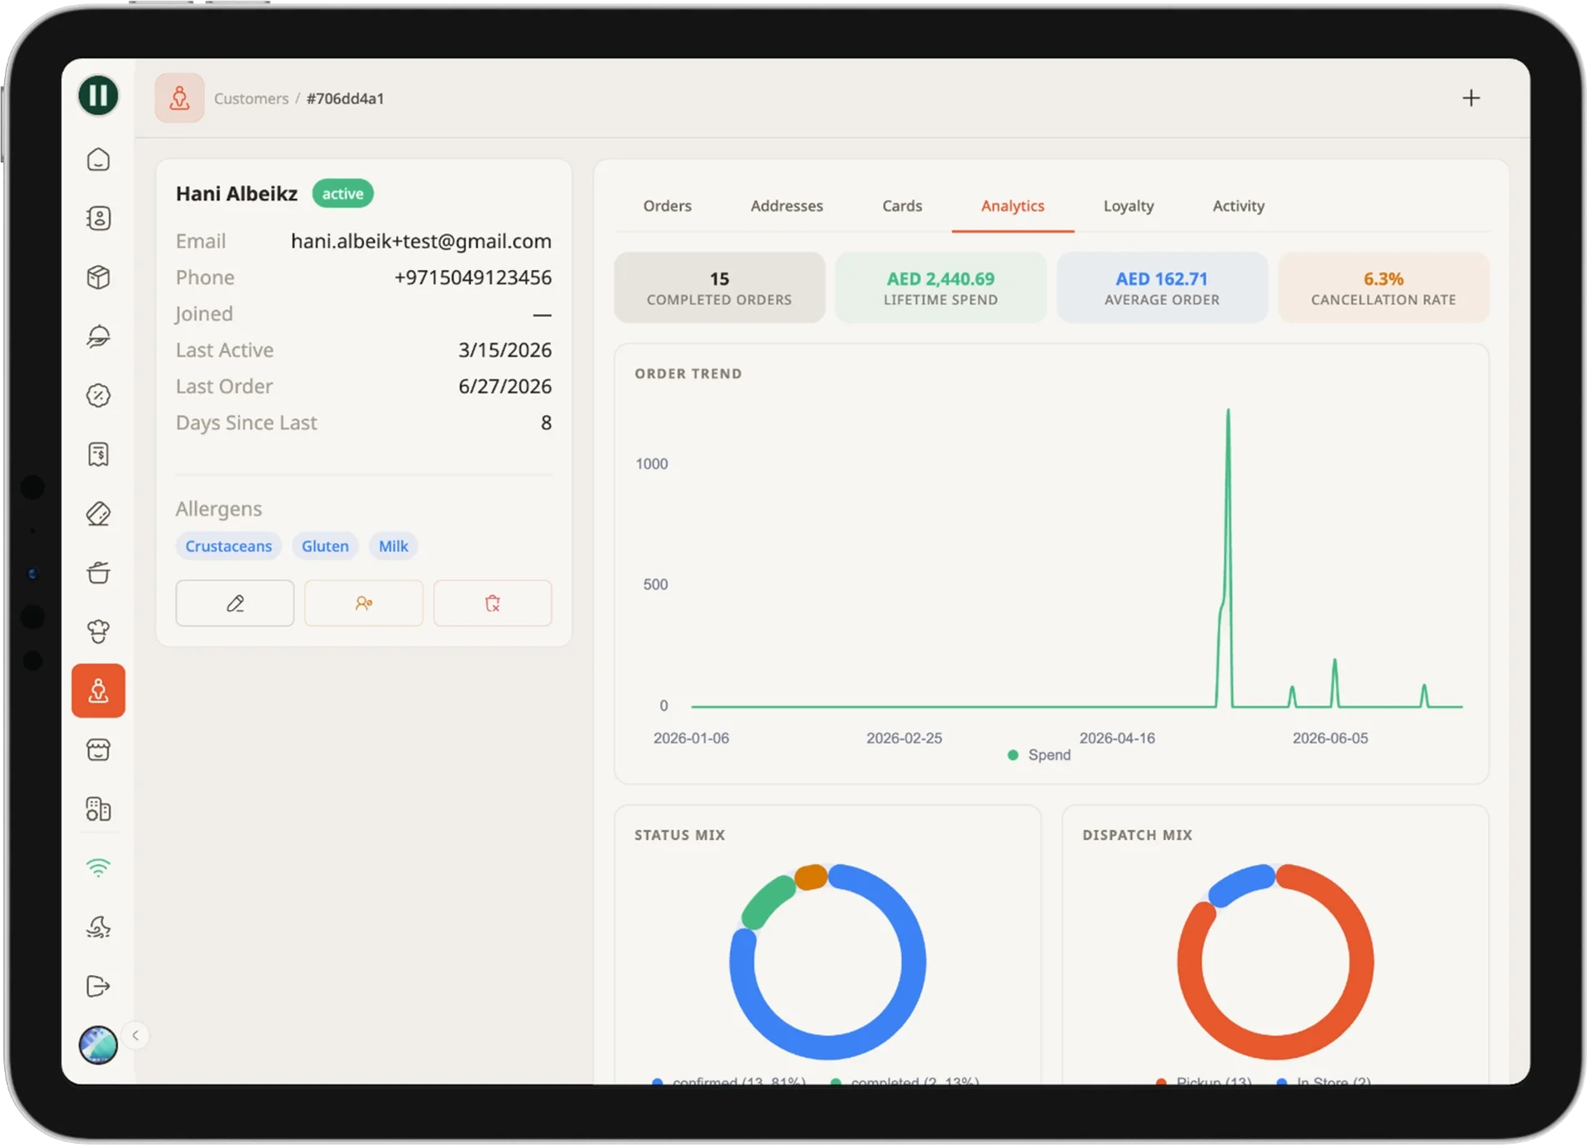Click the Order Trend heading
The image size is (1587, 1145).
[x=688, y=374]
